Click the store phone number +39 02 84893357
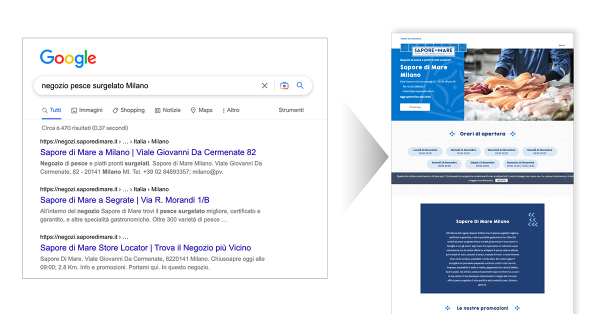Image resolution: width=600 pixels, height=314 pixels. tap(414, 86)
